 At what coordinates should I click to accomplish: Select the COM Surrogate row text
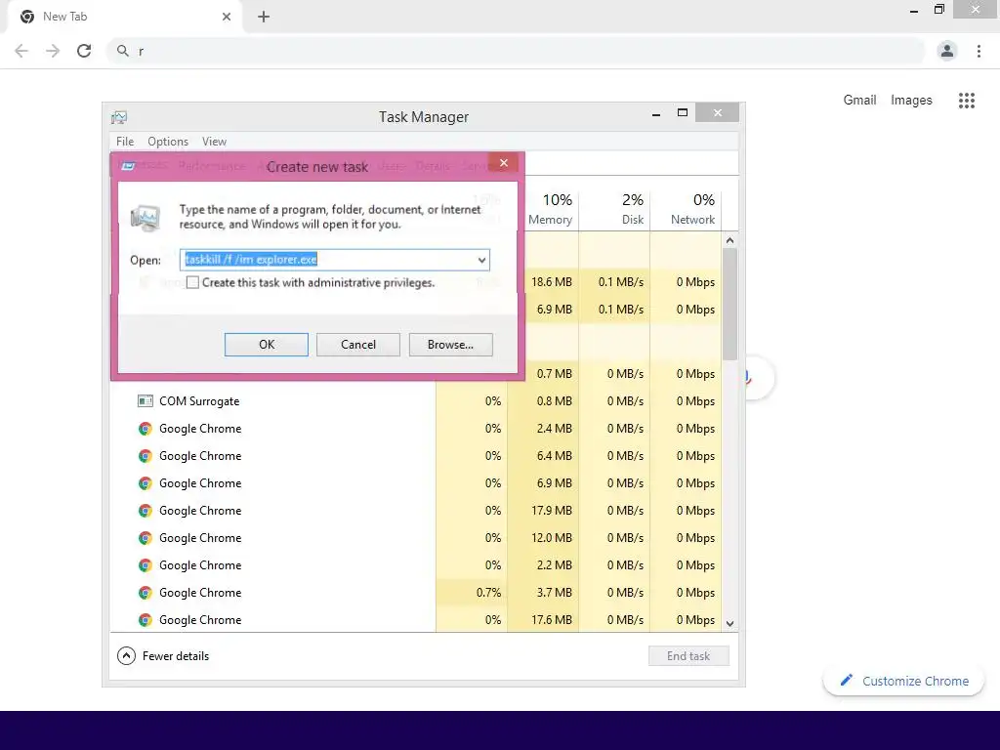click(x=199, y=401)
